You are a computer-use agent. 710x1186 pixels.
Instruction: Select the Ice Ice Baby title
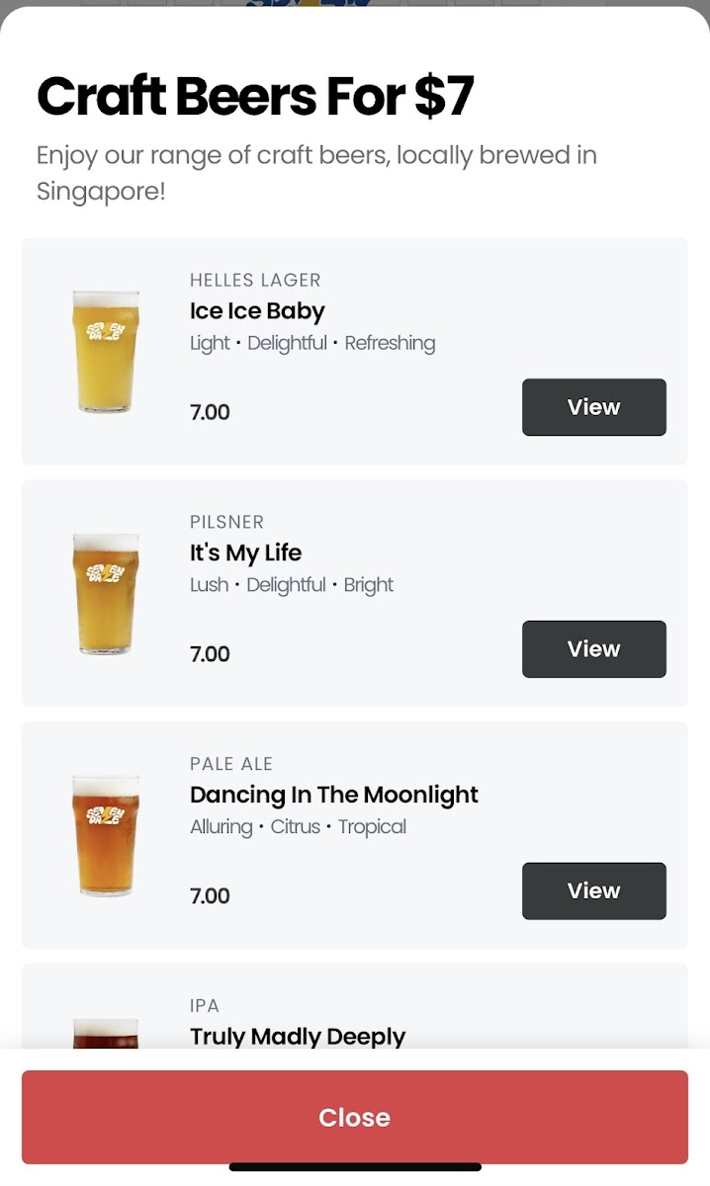click(257, 311)
